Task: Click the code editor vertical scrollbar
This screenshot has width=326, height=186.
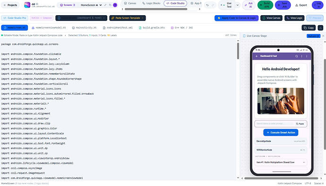Action: tap(238, 51)
